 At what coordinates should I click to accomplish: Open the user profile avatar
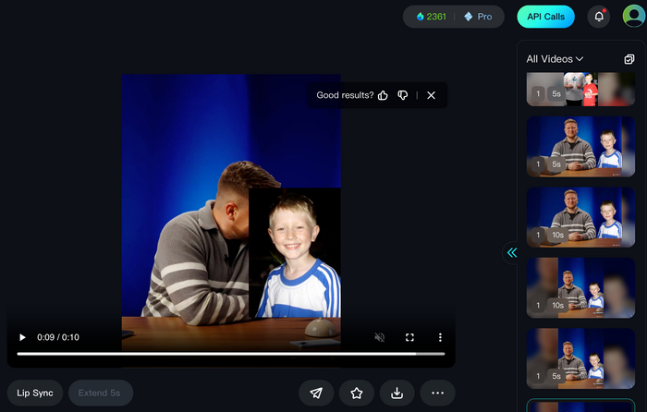[633, 17]
